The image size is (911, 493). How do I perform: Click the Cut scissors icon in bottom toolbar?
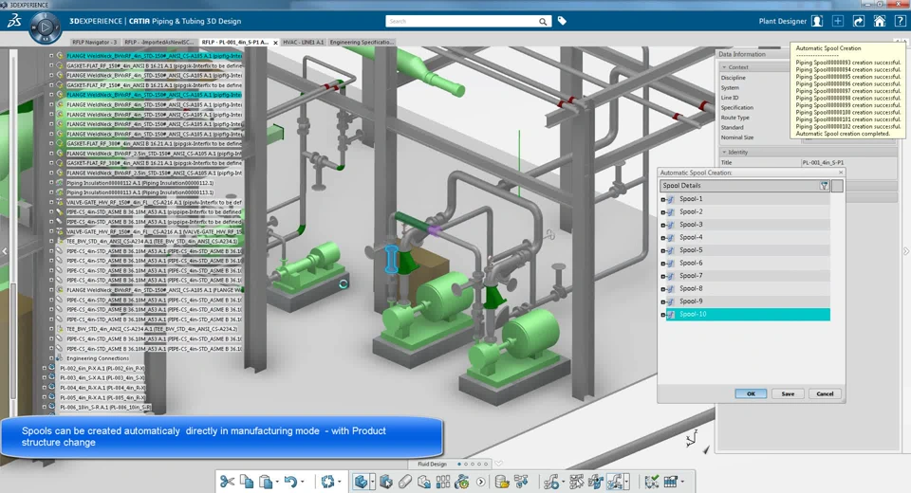[227, 482]
